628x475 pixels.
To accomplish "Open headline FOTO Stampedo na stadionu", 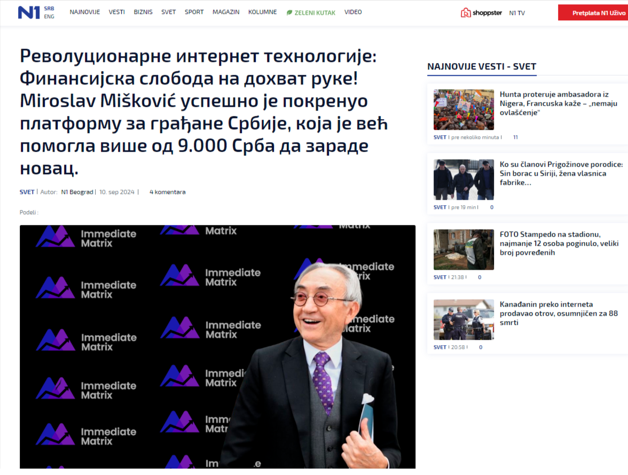I will pos(559,243).
